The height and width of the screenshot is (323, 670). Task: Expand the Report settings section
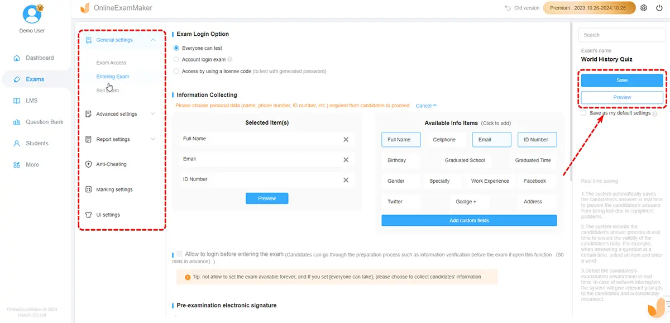pos(153,139)
